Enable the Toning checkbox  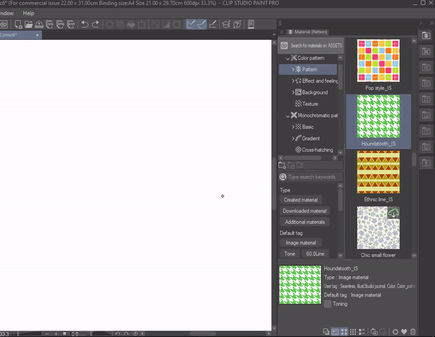coord(328,304)
